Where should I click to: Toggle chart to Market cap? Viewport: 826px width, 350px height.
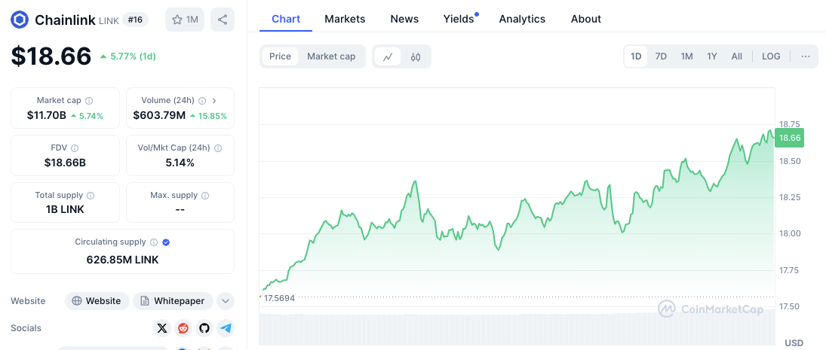click(x=331, y=56)
